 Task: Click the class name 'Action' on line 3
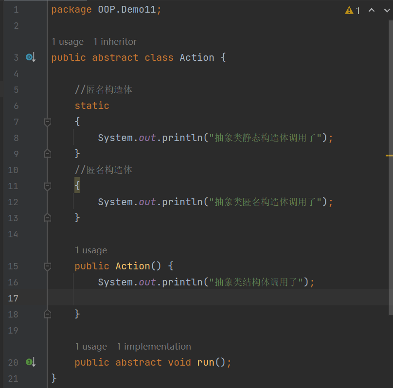click(197, 57)
